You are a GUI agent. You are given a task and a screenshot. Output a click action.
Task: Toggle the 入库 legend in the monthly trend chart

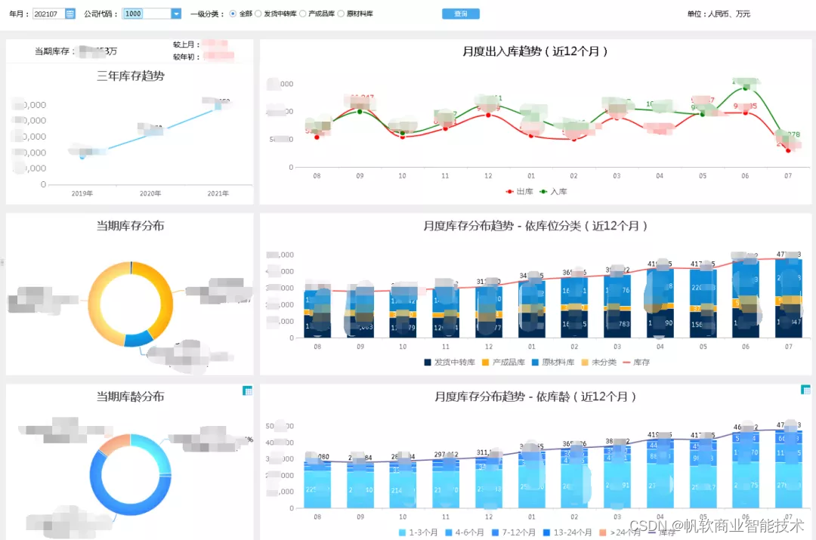[553, 191]
